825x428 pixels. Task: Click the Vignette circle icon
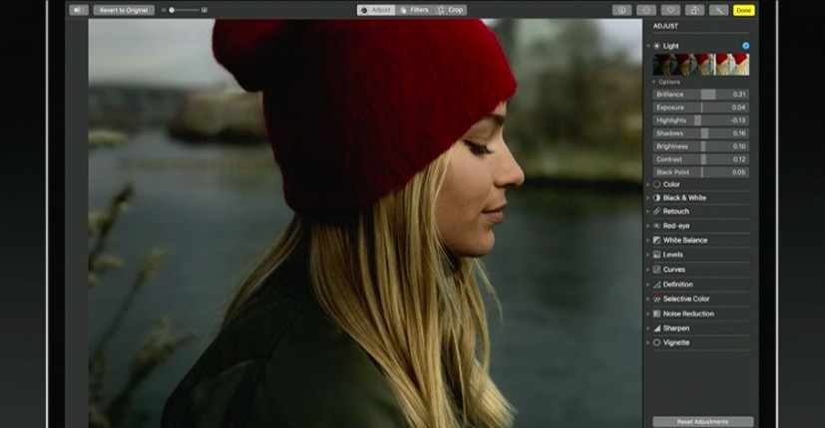656,342
